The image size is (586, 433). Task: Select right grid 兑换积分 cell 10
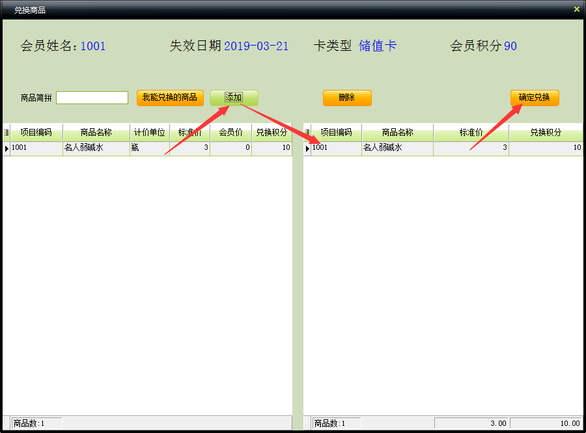[x=546, y=148]
